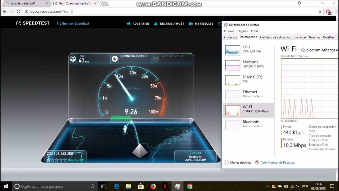Click the user figure marker on map
339x191 pixels.
125,129
